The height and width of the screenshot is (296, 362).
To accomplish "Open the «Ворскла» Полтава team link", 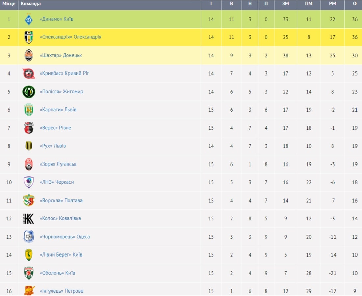I will (61, 201).
